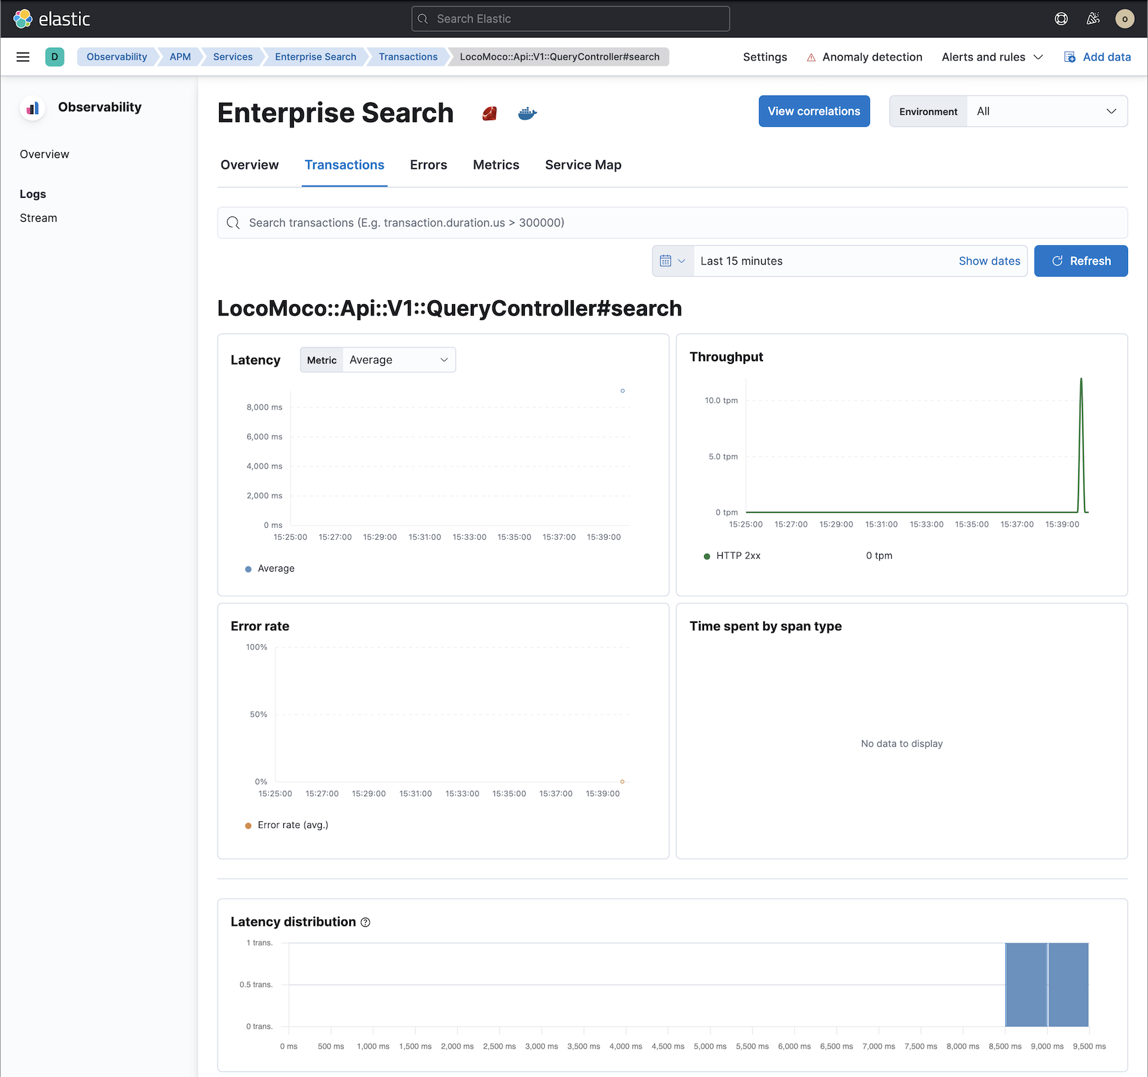Toggle the Average legend under the Latency chart
This screenshot has height=1077, width=1148.
(x=270, y=568)
